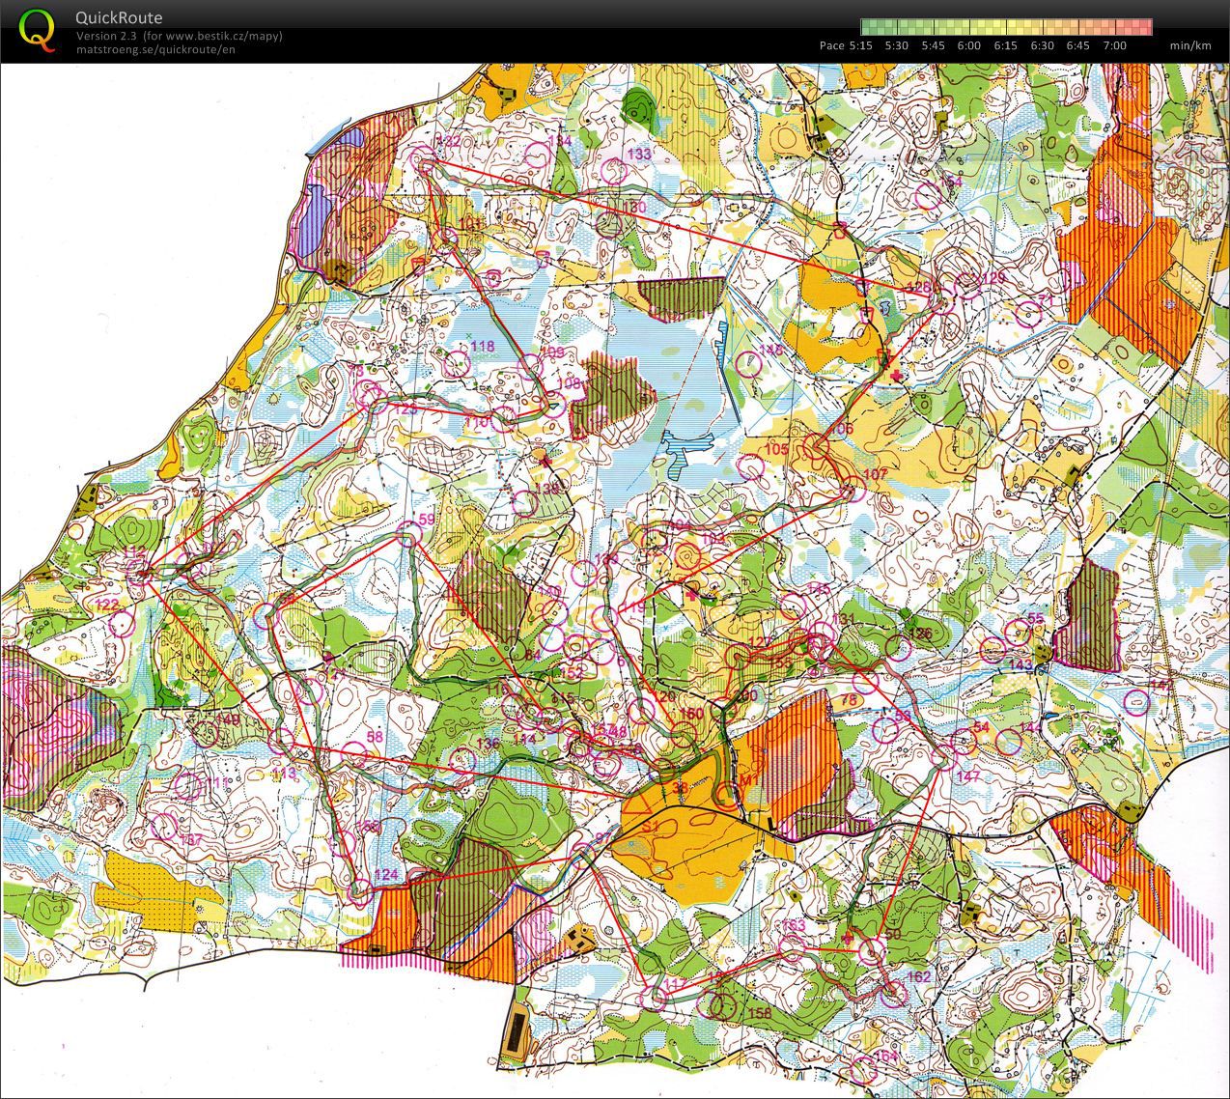Open the www.bestik.cz/mapy link
Image resolution: width=1230 pixels, height=1099 pixels.
pyautogui.click(x=221, y=36)
